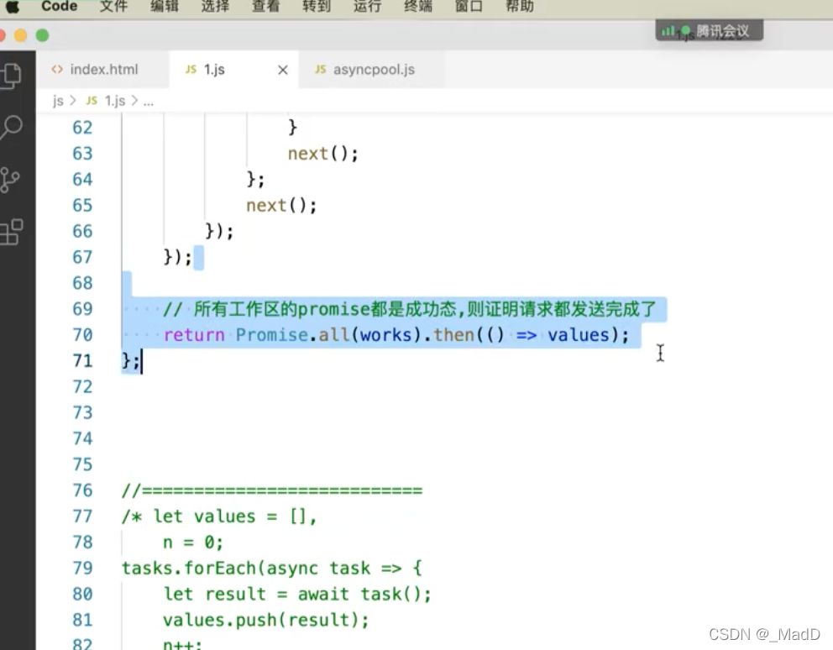Click line number 79 in gutter

tap(82, 569)
